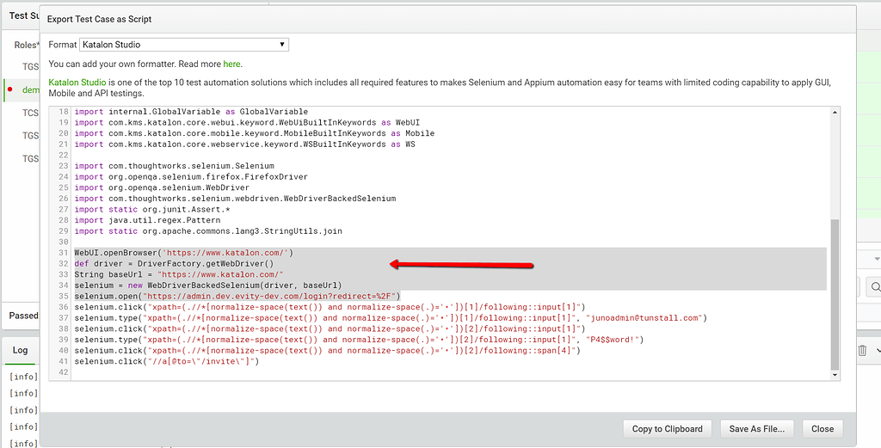Click the trash icon in the log panel
This screenshot has width=881, height=448.
tap(862, 350)
